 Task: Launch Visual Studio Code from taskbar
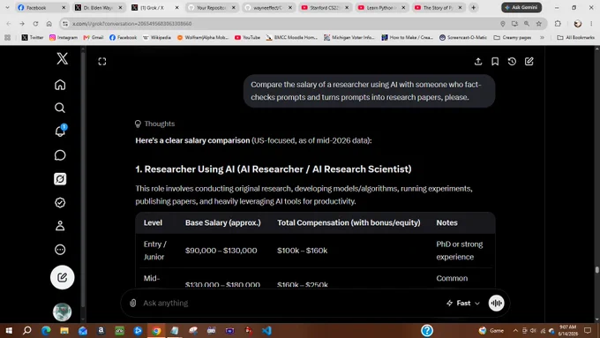pyautogui.click(x=266, y=330)
